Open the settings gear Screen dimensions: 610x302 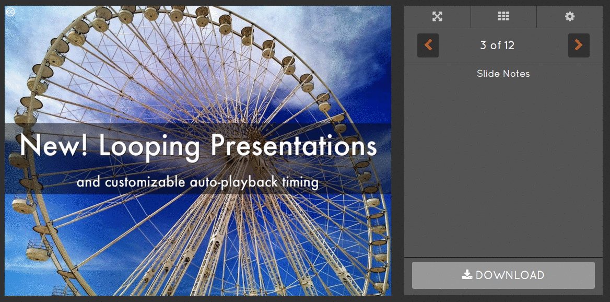(570, 17)
